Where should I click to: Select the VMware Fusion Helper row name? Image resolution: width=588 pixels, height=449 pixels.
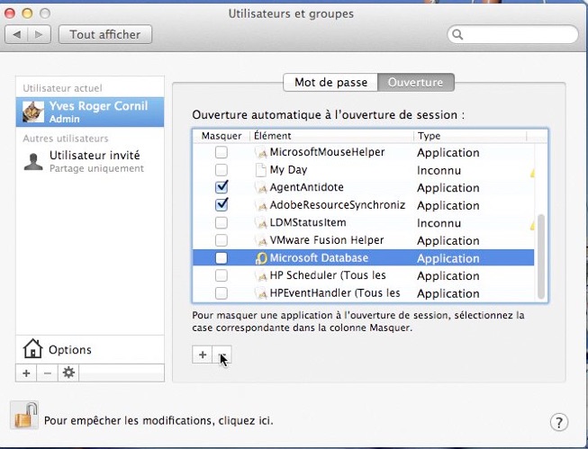coord(327,240)
